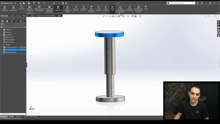The image size is (220, 124).
Task: Expand the Posicionamentos tree node
Action: 1,52
